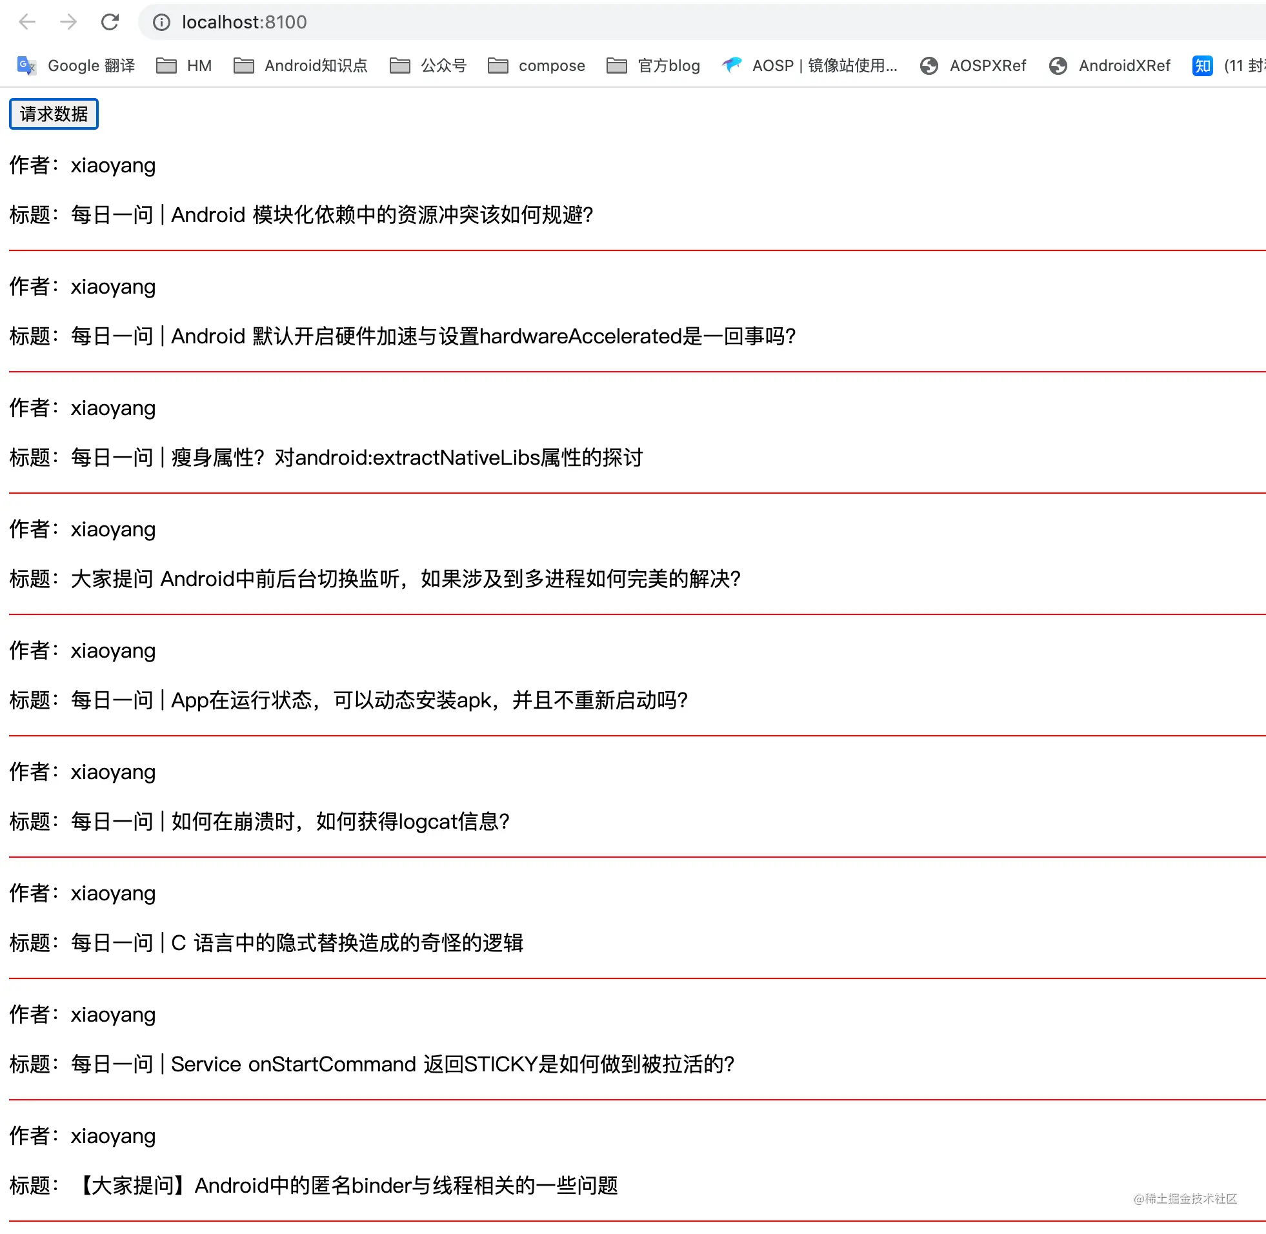Click the author line above the 模块化依赖 title
1266x1234 pixels.
[x=83, y=165]
